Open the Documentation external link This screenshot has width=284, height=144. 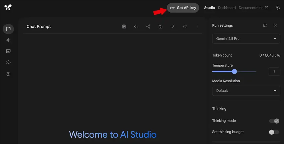(253, 8)
